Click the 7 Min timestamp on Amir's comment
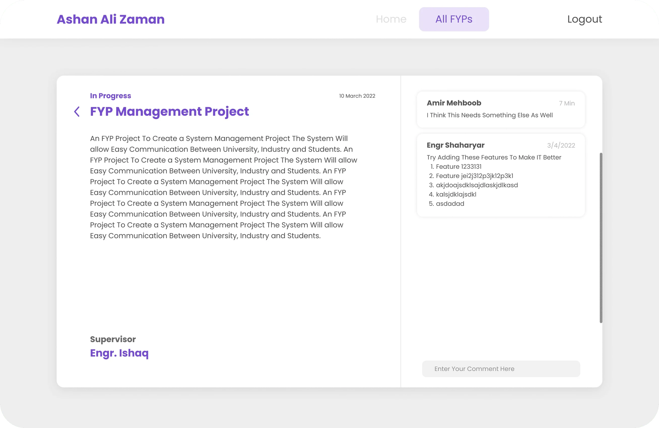The width and height of the screenshot is (659, 428). coord(567,103)
